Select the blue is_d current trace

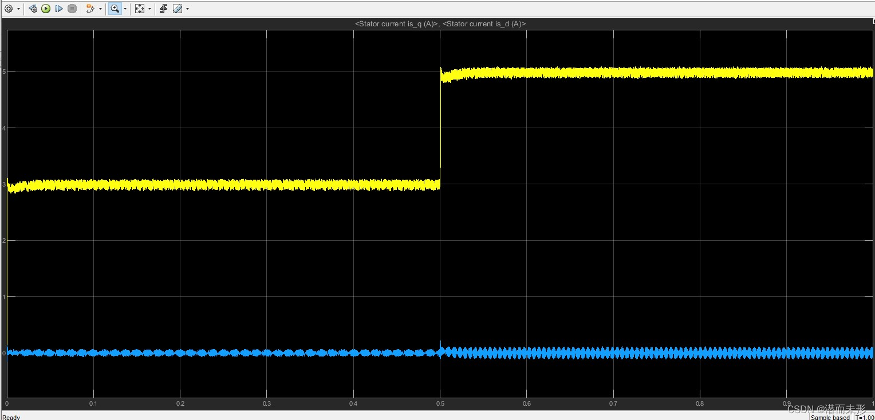pyautogui.click(x=630, y=353)
